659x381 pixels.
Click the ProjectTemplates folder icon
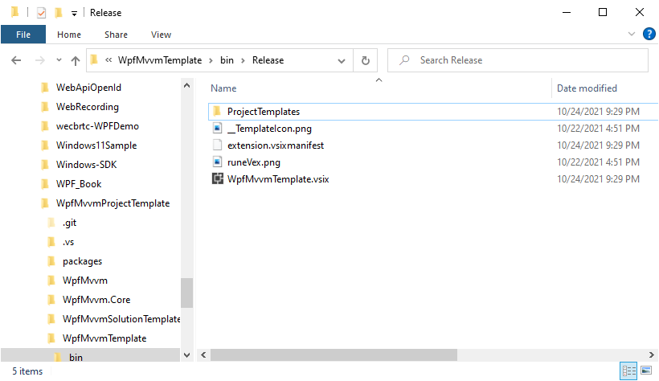tap(217, 111)
